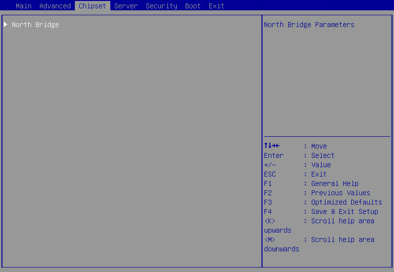Click the arrow keys Move hint icon
This screenshot has width=394, height=272.
pyautogui.click(x=272, y=146)
